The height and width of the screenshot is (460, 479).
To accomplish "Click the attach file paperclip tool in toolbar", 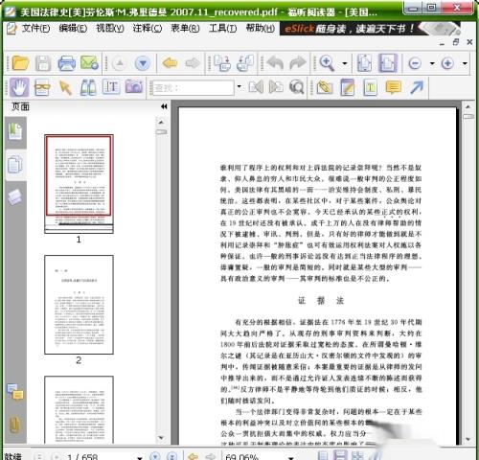I will (x=325, y=87).
